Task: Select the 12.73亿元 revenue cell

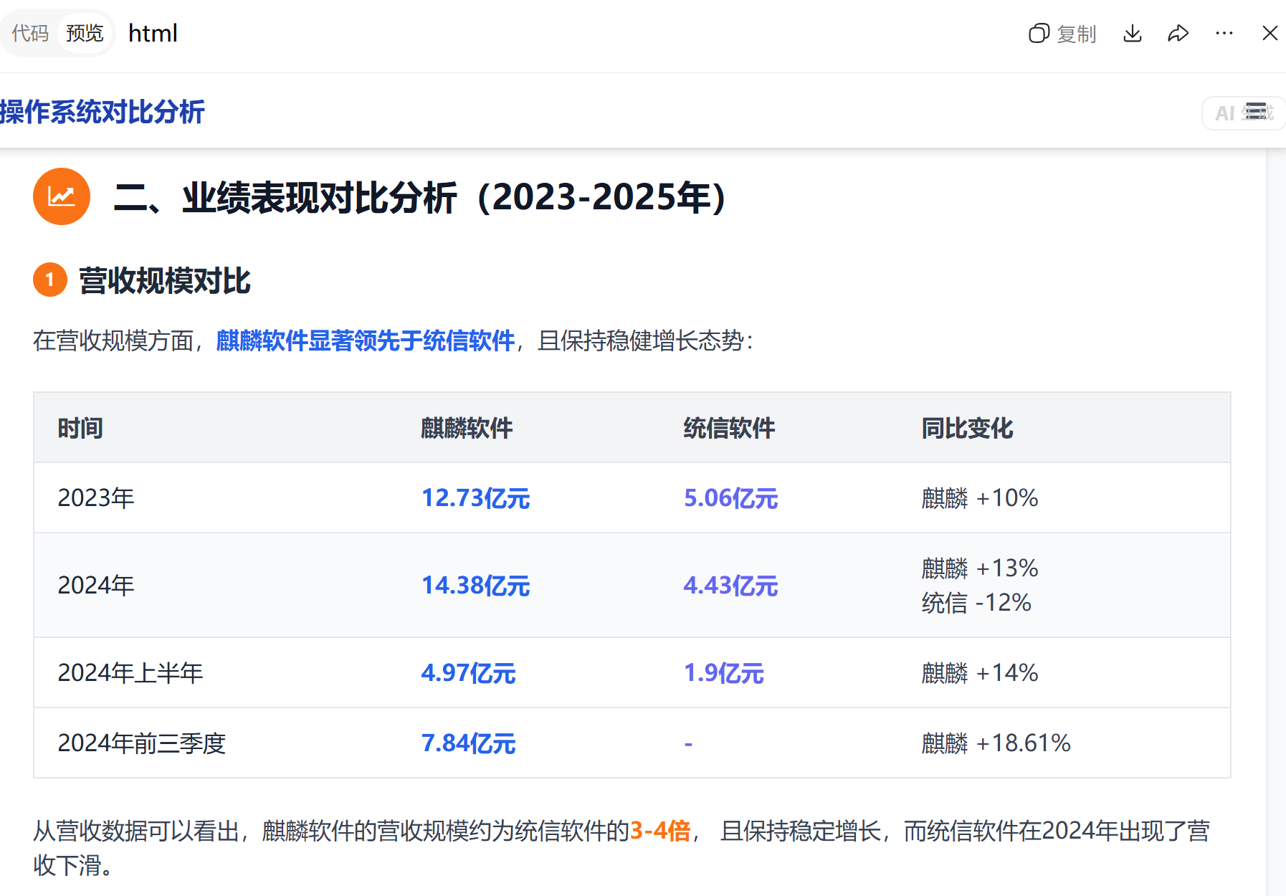Action: [475, 497]
